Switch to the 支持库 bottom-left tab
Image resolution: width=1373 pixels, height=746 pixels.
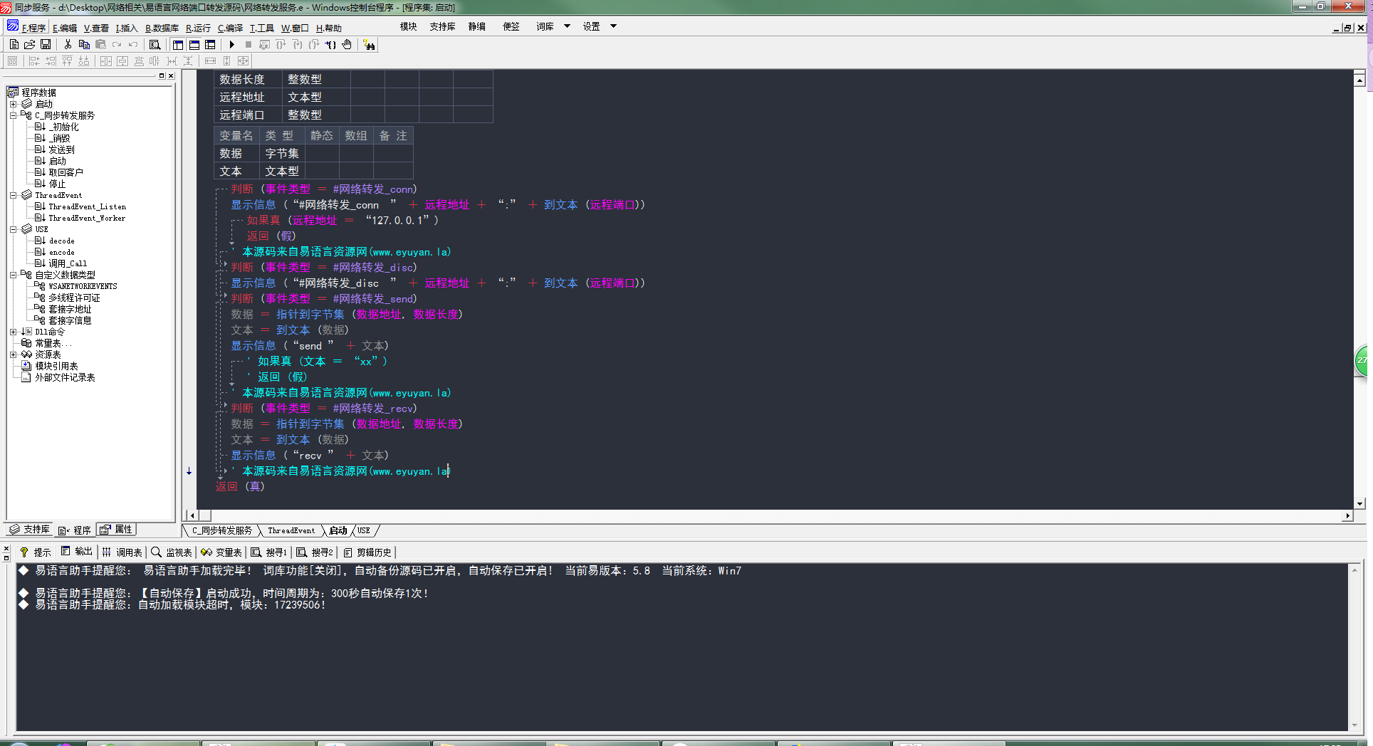tap(30, 530)
